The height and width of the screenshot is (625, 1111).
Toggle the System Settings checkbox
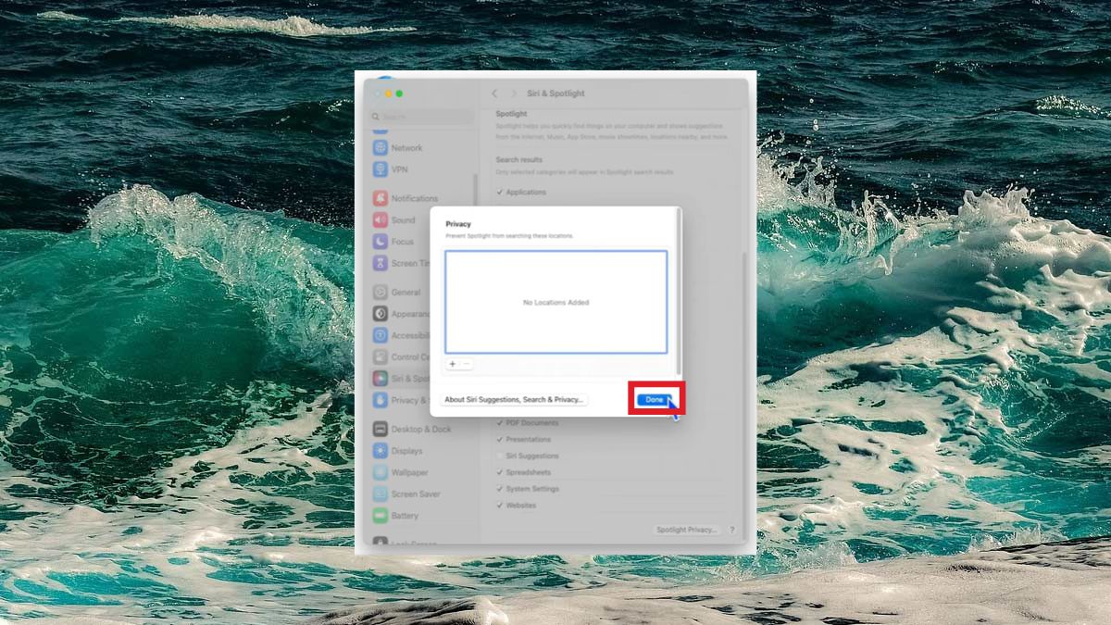pos(500,489)
